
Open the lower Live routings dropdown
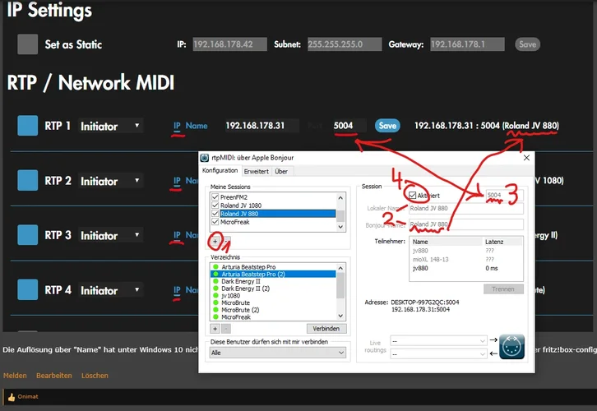pos(438,354)
